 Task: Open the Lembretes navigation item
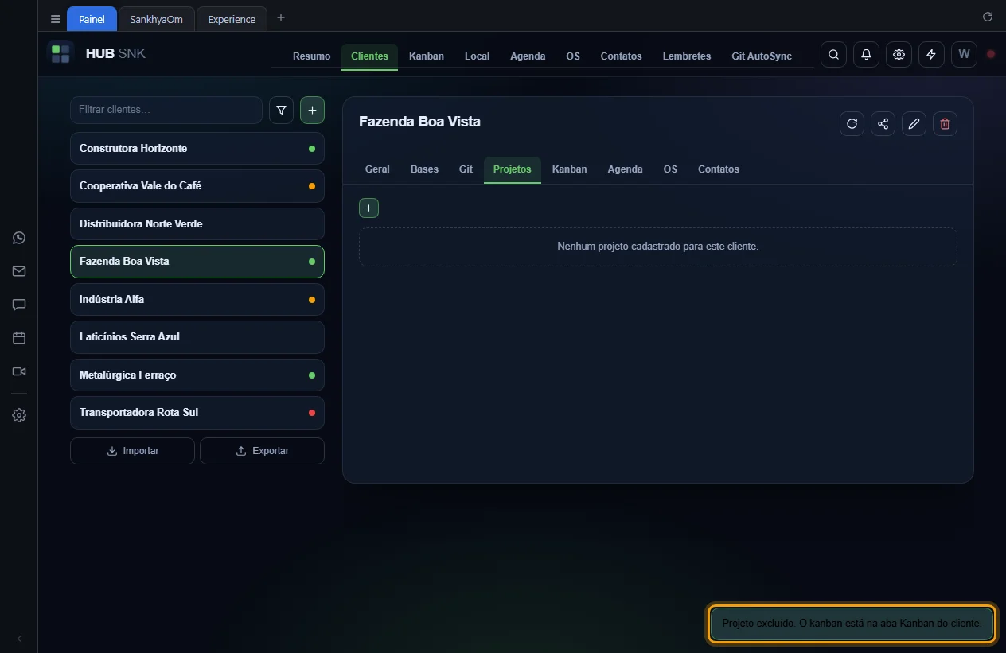(687, 56)
